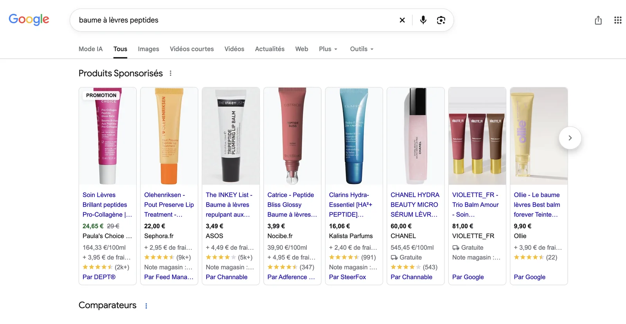The image size is (626, 324).
Task: Expand the Outils dropdown
Action: pos(362,49)
